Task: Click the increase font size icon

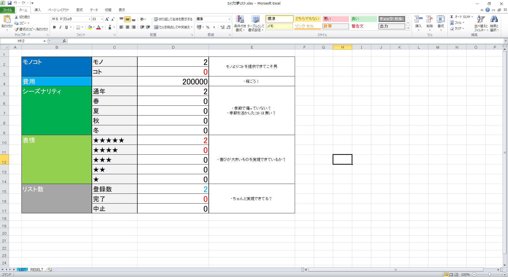Action: [107, 19]
